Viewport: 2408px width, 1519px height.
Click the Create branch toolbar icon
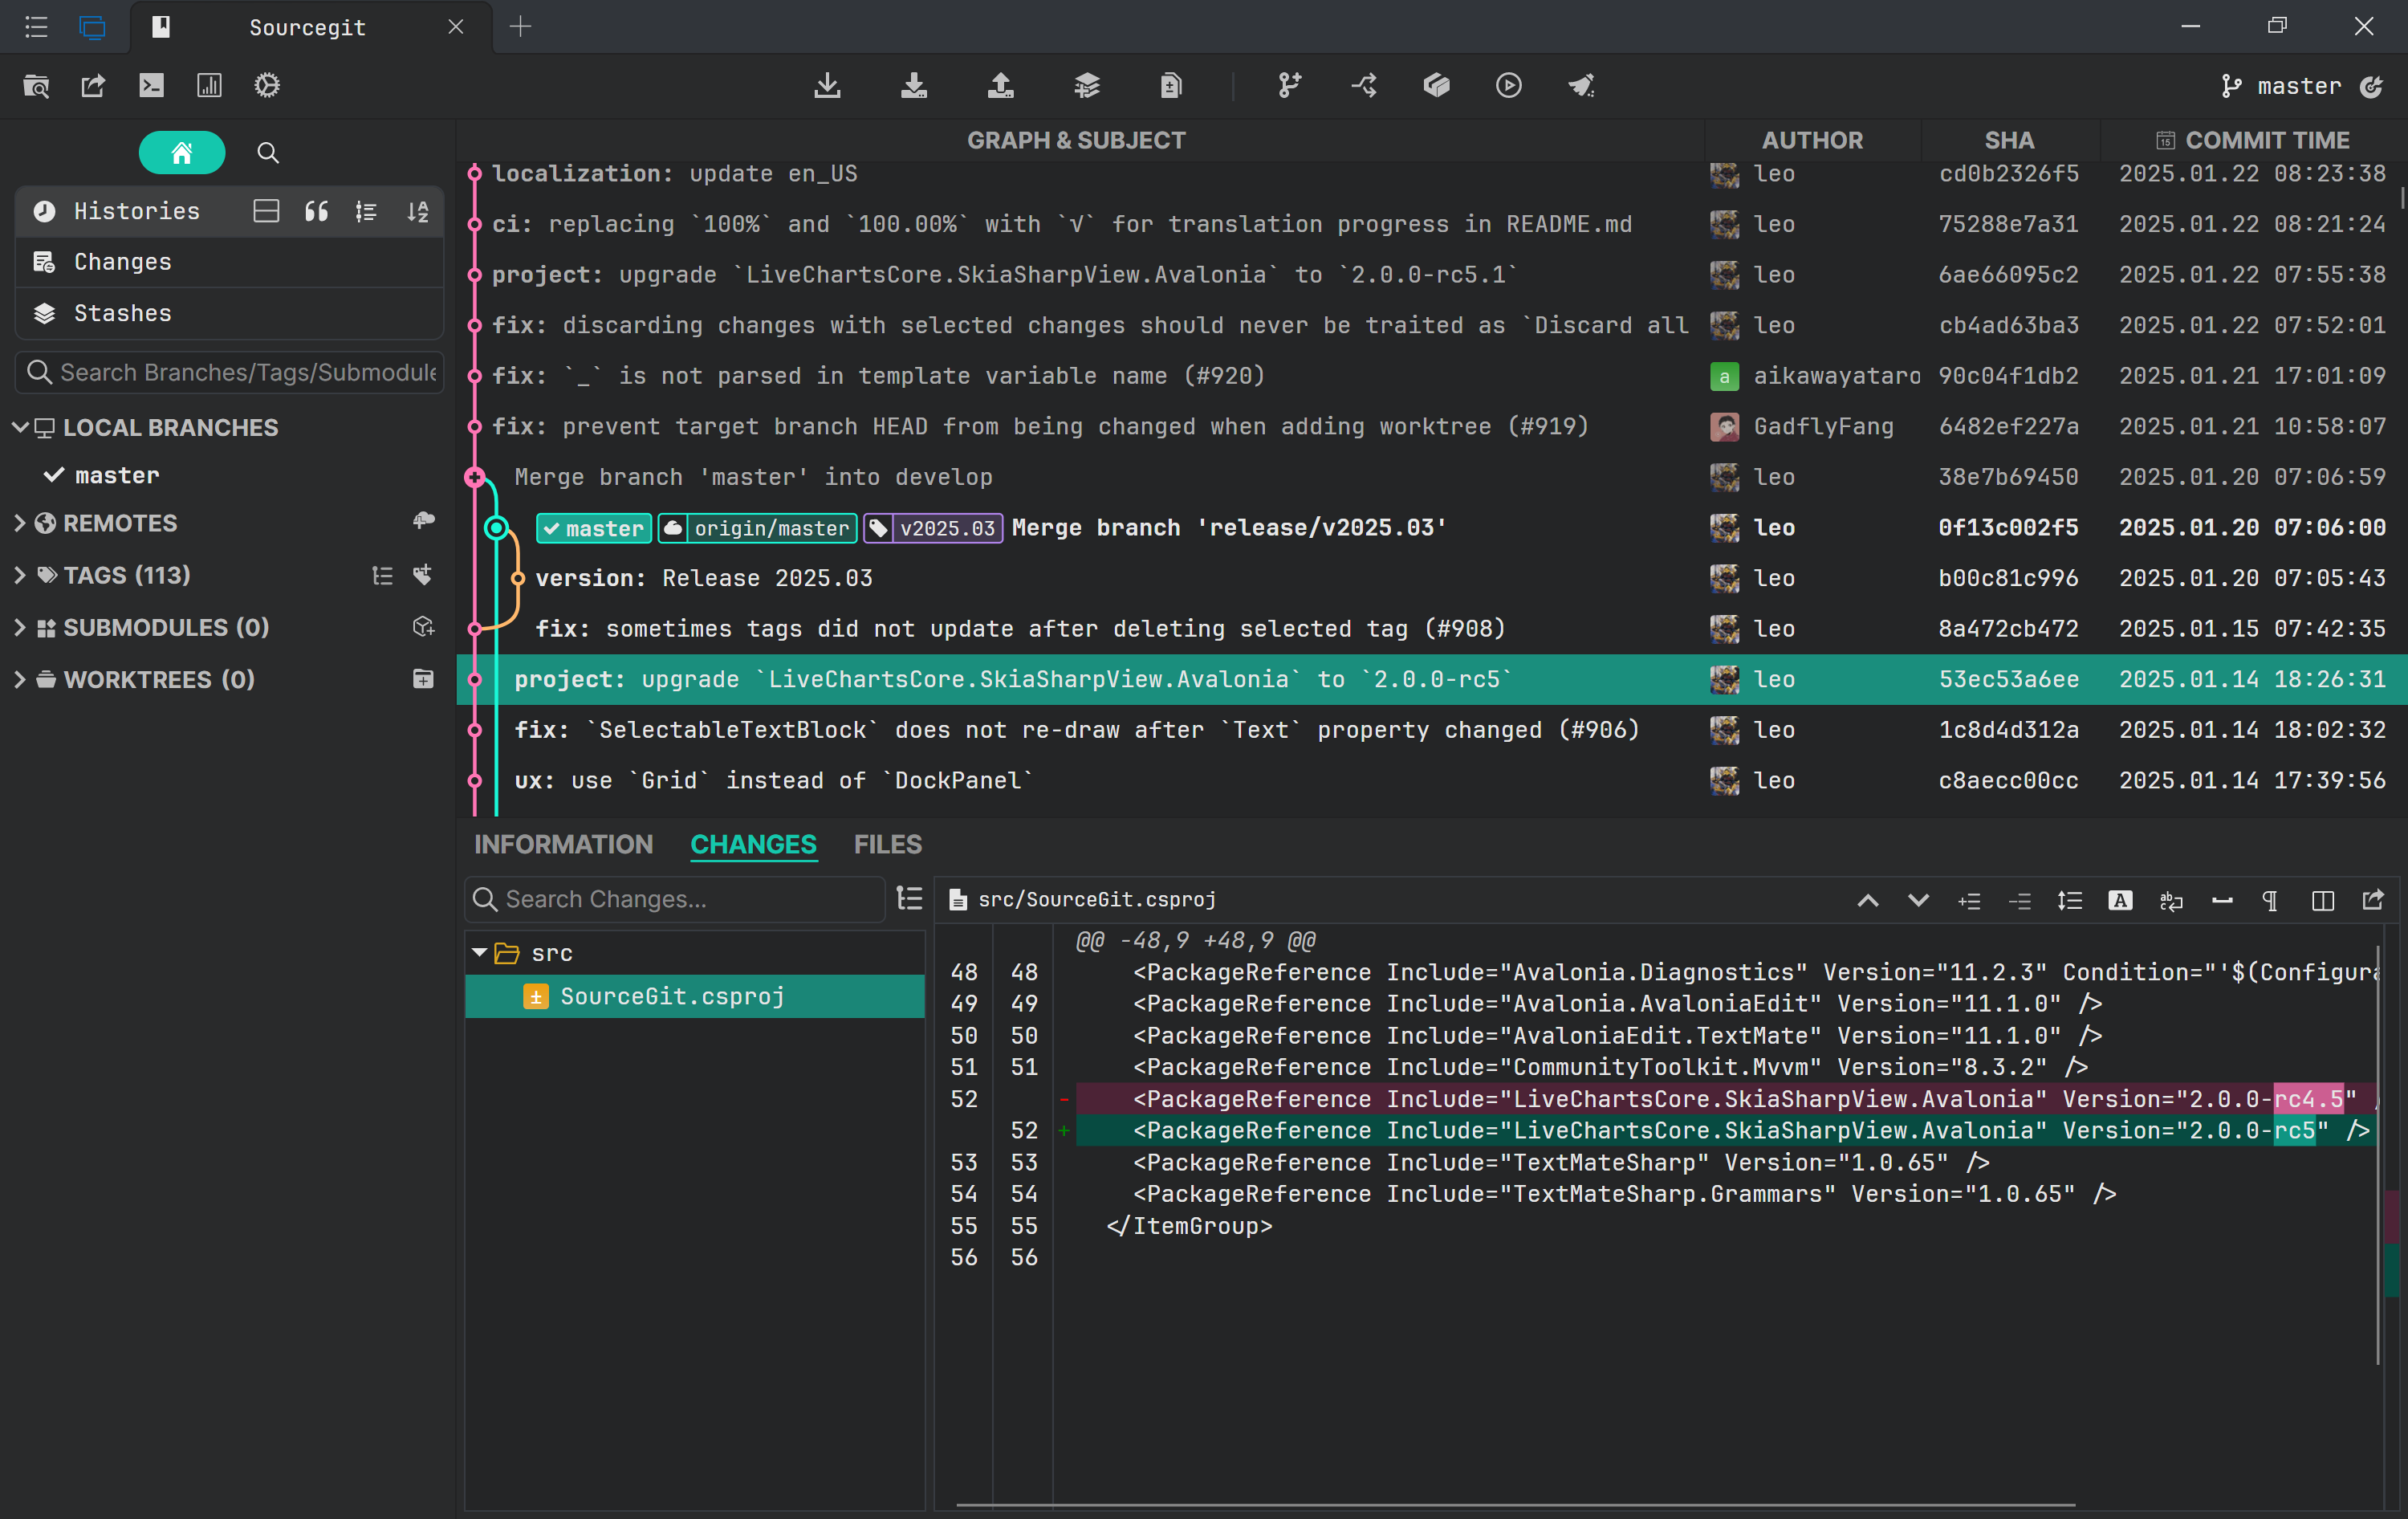(x=1289, y=86)
